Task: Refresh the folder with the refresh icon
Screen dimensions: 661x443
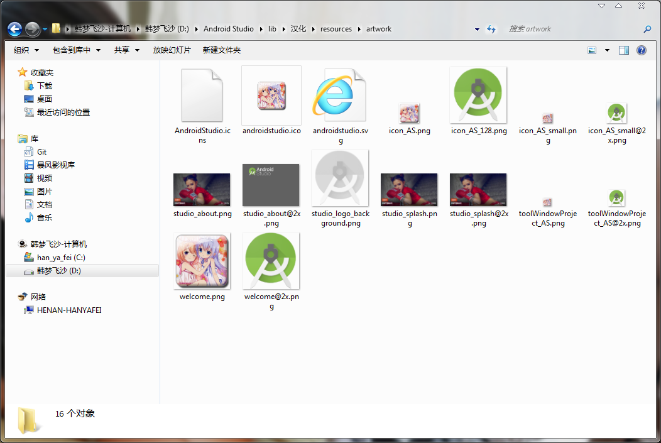Action: tap(491, 29)
